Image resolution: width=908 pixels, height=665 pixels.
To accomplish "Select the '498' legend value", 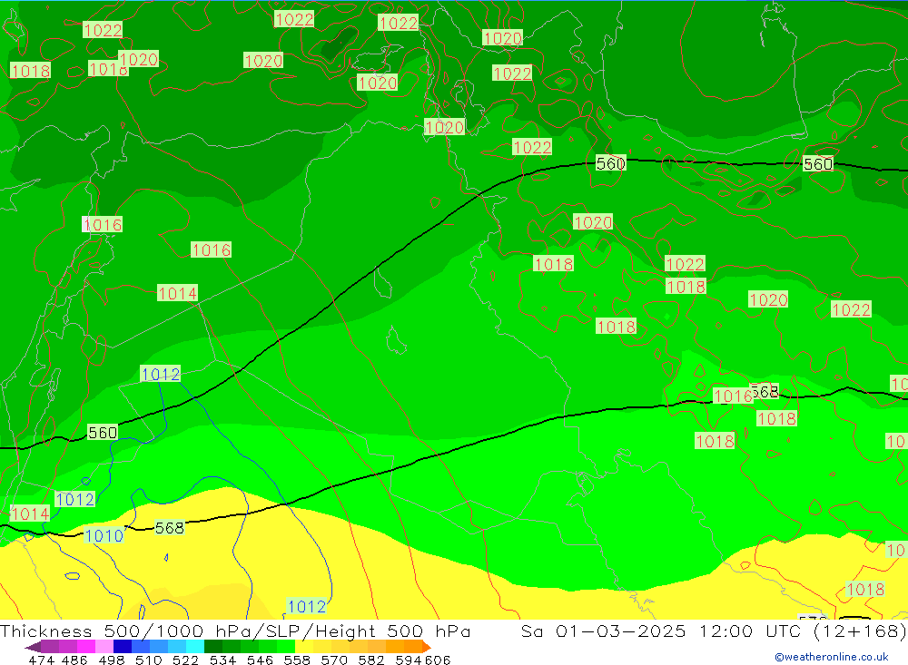I will coord(111,660).
